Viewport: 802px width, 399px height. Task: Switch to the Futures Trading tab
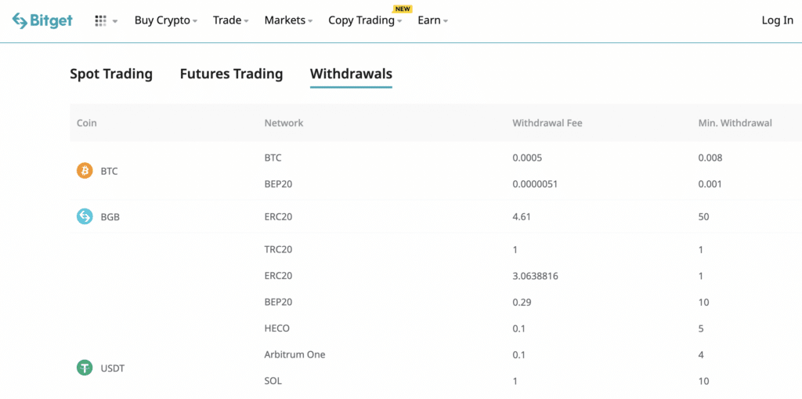point(231,74)
